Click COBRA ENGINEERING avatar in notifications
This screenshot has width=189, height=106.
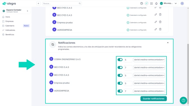pyautogui.click(x=51, y=59)
